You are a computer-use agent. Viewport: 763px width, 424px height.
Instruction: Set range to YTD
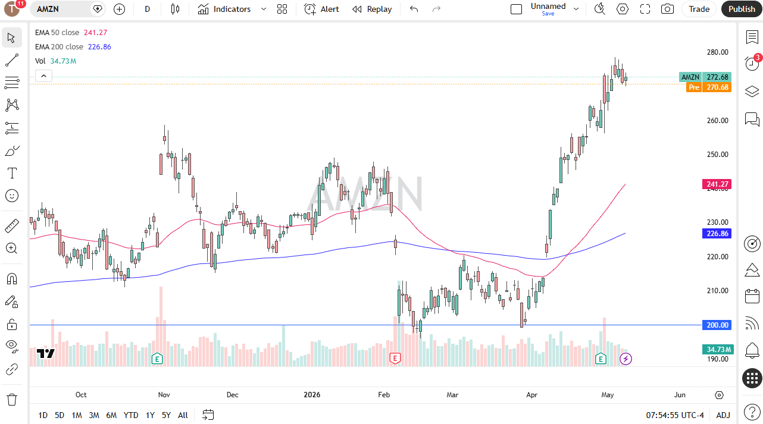pos(131,415)
